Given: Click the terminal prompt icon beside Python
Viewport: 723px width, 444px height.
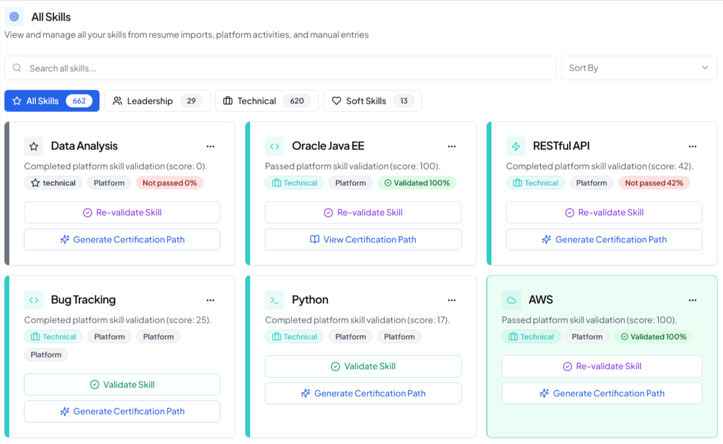Looking at the screenshot, I should tap(275, 300).
